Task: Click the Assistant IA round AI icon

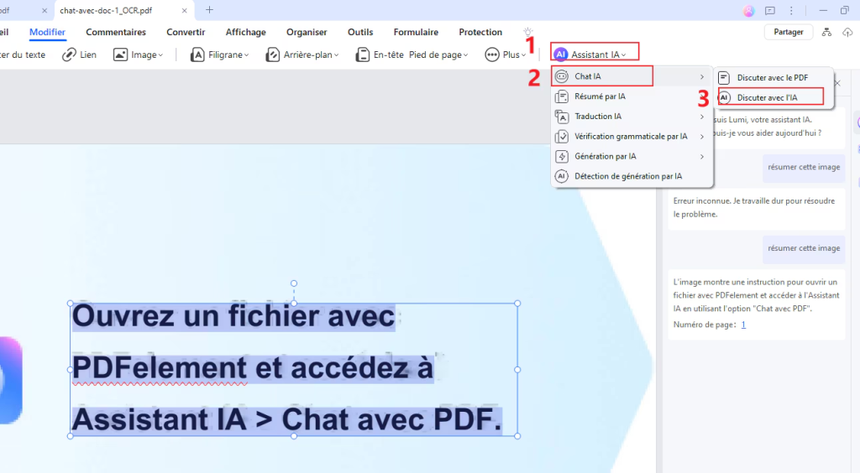Action: pyautogui.click(x=560, y=55)
